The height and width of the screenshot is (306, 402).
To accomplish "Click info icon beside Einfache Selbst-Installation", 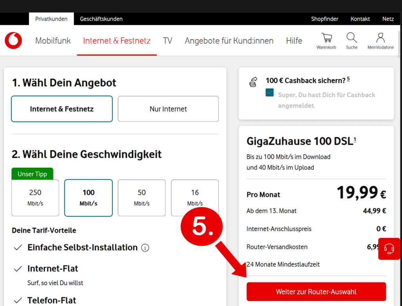I will click(x=145, y=248).
